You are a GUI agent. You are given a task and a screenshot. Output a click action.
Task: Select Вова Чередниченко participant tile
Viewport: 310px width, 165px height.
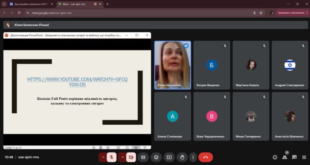tap(212, 117)
